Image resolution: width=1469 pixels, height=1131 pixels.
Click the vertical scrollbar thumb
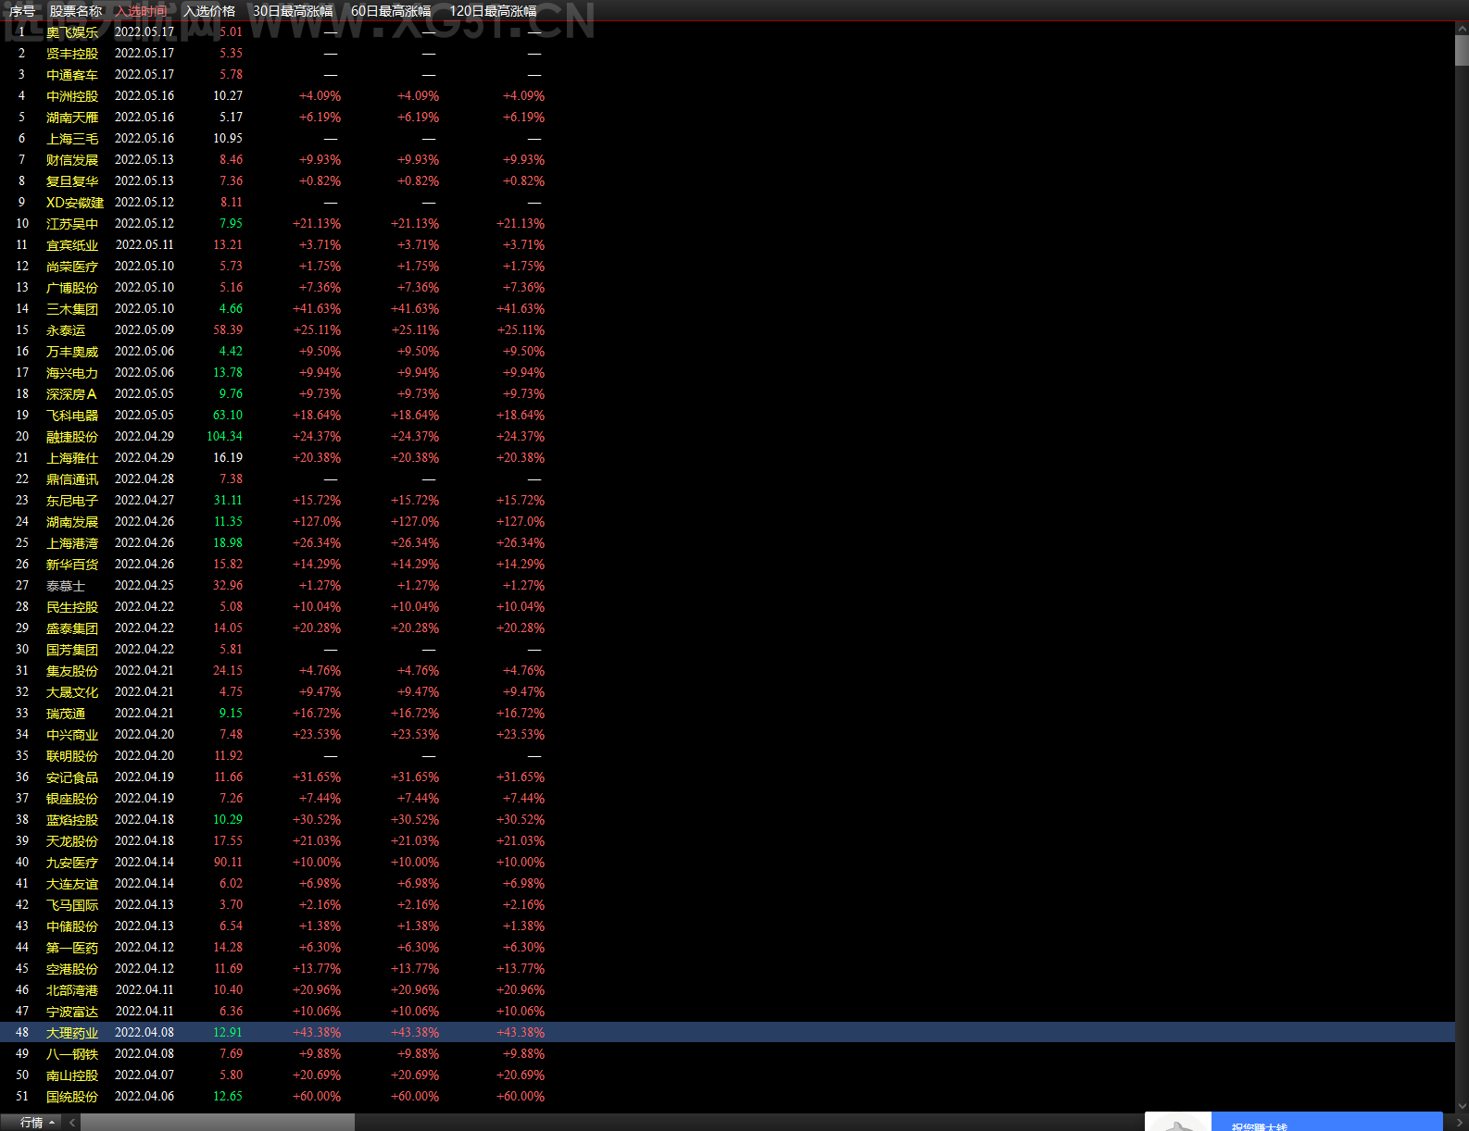(x=1462, y=51)
